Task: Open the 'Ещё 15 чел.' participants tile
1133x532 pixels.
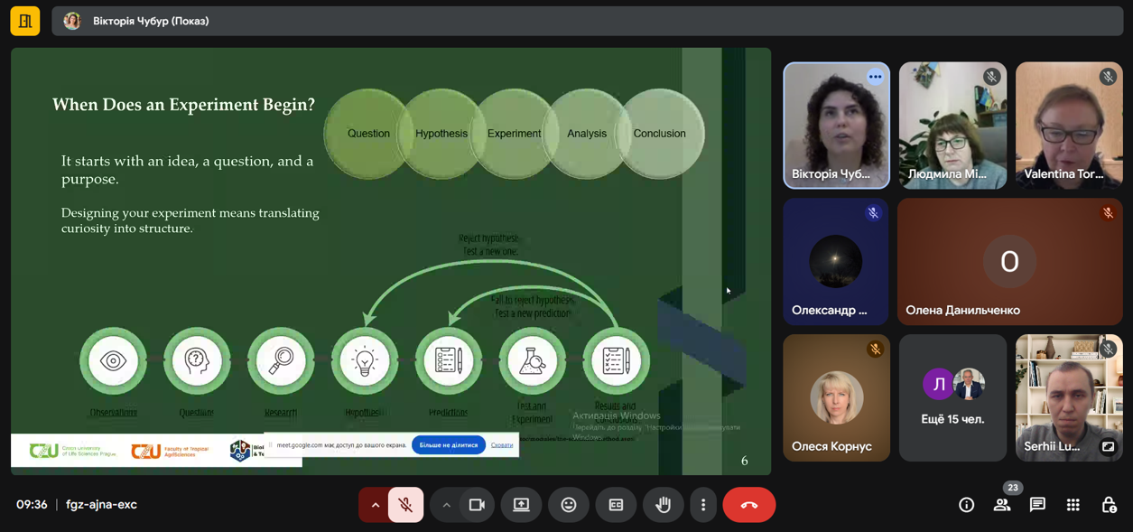Action: tap(952, 397)
